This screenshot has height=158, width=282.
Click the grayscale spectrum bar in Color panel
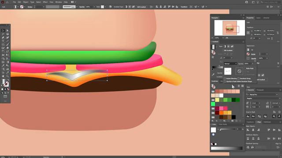(226, 148)
